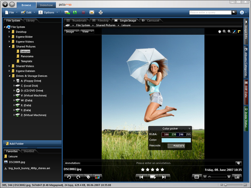The image size is (251, 188).
Task: Toggle the color picker eyedropper tool
Action: pyautogui.click(x=234, y=32)
